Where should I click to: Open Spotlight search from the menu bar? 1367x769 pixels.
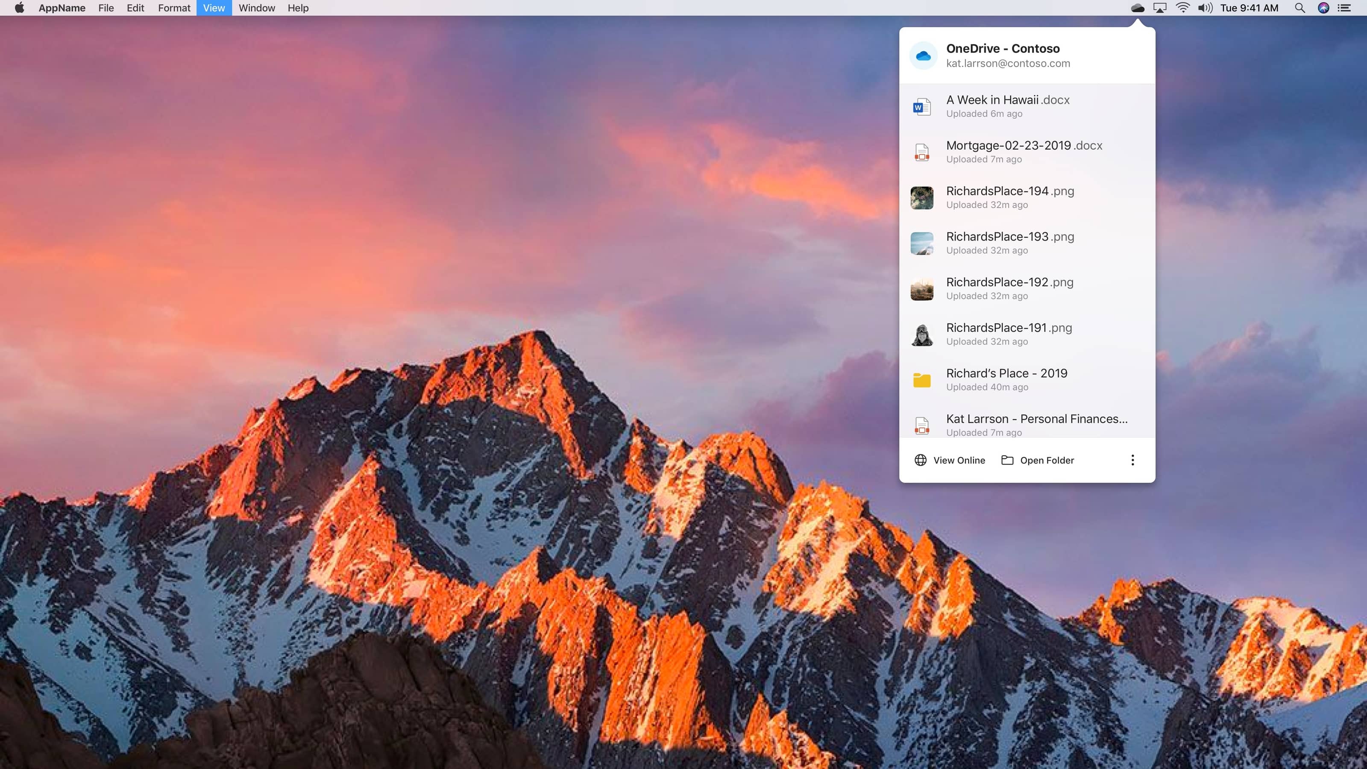(1300, 8)
